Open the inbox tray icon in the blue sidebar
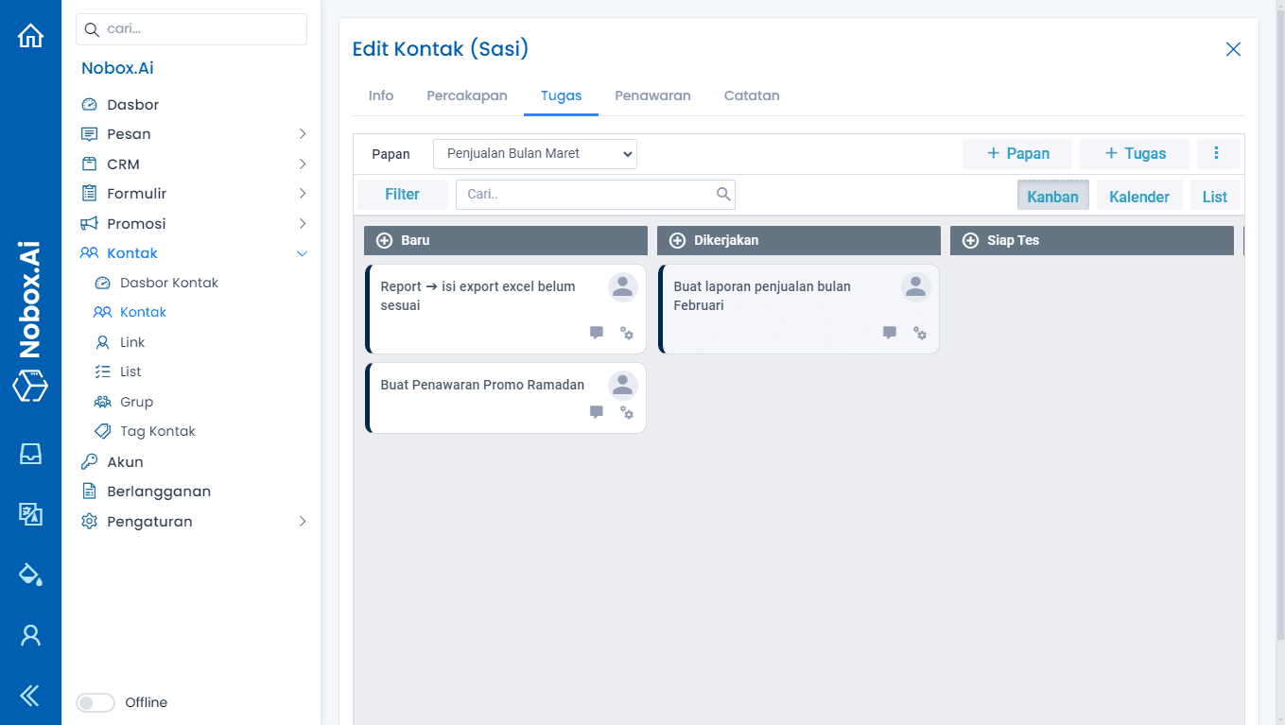The height and width of the screenshot is (725, 1285). click(x=30, y=454)
